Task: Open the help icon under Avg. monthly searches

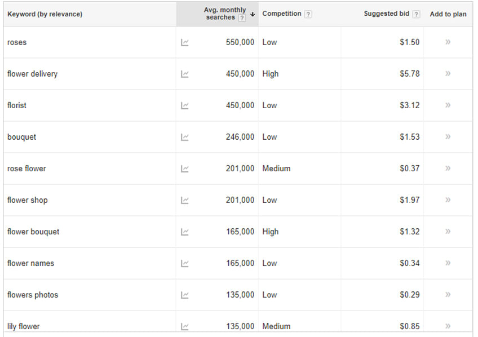Action: click(x=242, y=18)
